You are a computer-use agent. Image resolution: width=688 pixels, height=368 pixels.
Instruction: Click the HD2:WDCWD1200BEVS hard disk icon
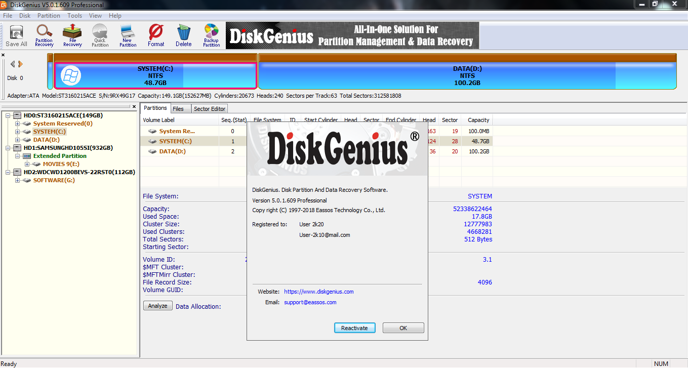coord(18,172)
